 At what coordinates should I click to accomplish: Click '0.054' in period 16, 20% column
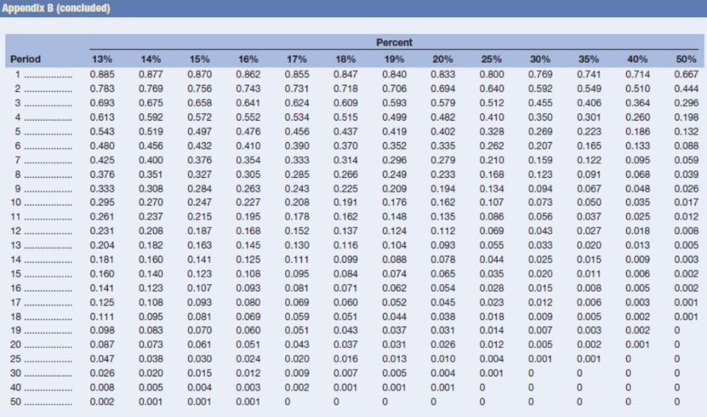443,287
